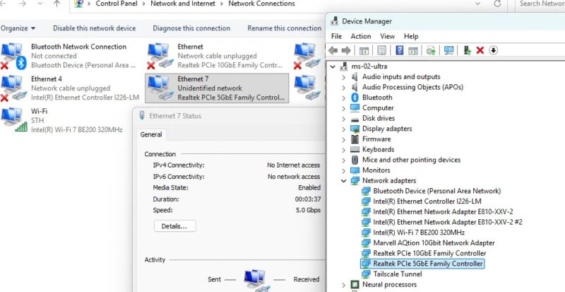Viewport: 565px width, 292px height.
Task: Click the blue Help question mark icon
Action: [x=399, y=50]
